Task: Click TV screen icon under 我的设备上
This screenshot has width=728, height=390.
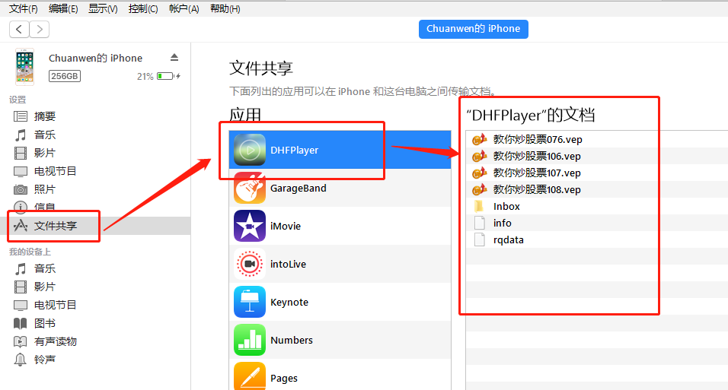Action: pyautogui.click(x=21, y=305)
